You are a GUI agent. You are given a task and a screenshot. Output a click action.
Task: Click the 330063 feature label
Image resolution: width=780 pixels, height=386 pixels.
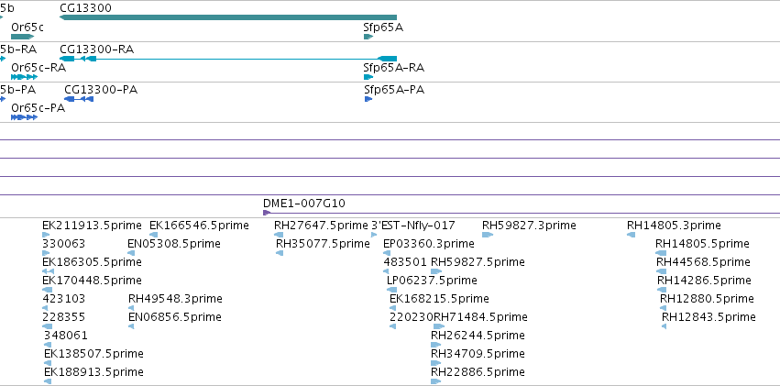(x=63, y=244)
